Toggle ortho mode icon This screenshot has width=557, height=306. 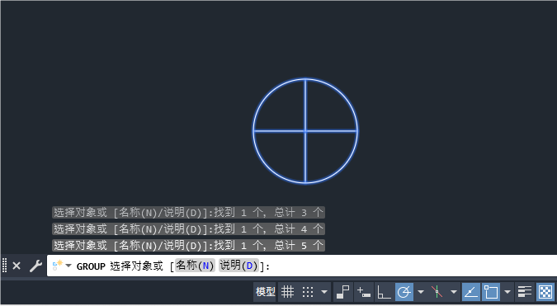coord(384,292)
